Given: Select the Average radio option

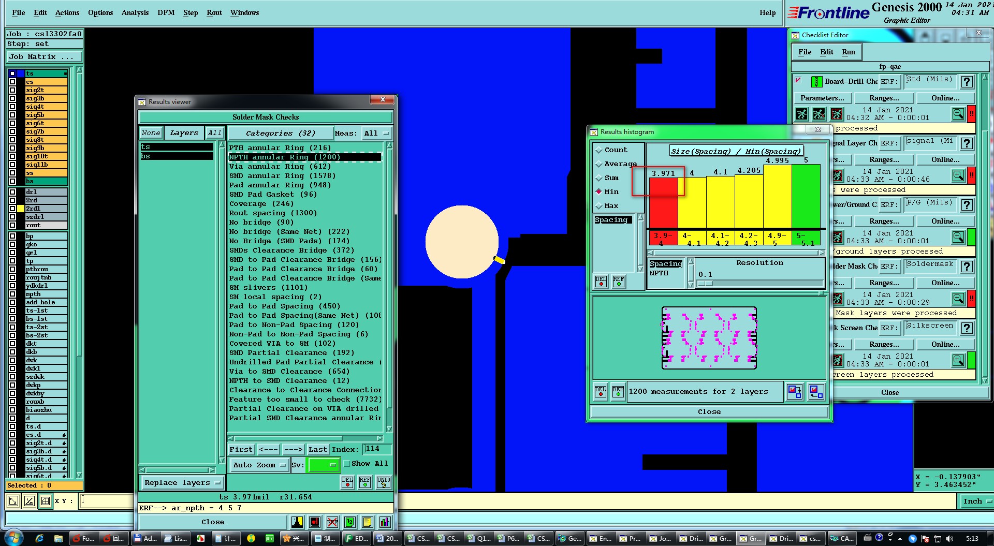Looking at the screenshot, I should 616,164.
